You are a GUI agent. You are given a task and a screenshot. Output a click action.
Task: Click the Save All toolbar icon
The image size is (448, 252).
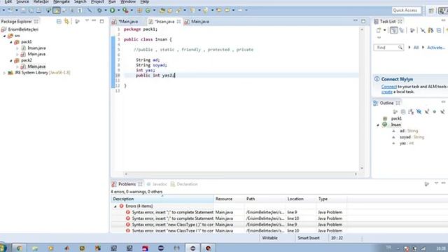coord(31,10)
